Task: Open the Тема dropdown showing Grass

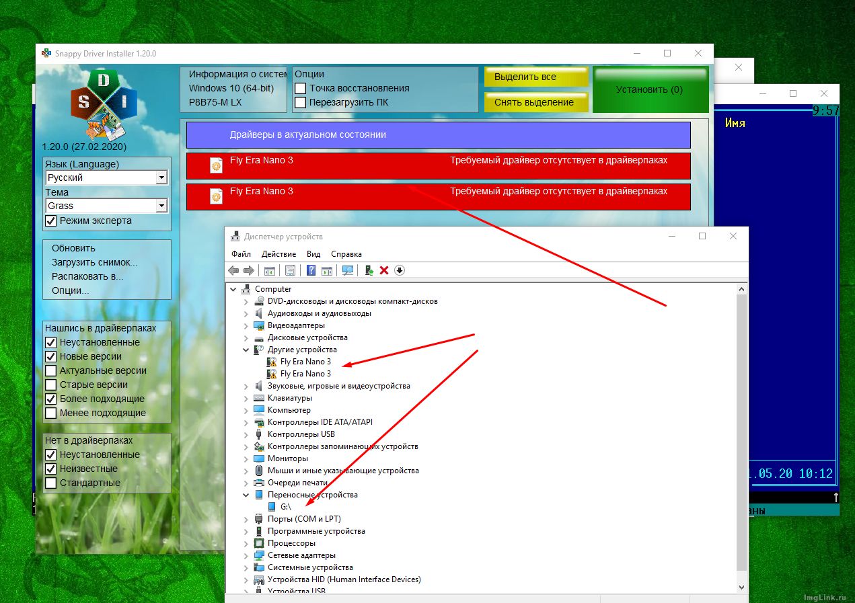Action: tap(161, 206)
